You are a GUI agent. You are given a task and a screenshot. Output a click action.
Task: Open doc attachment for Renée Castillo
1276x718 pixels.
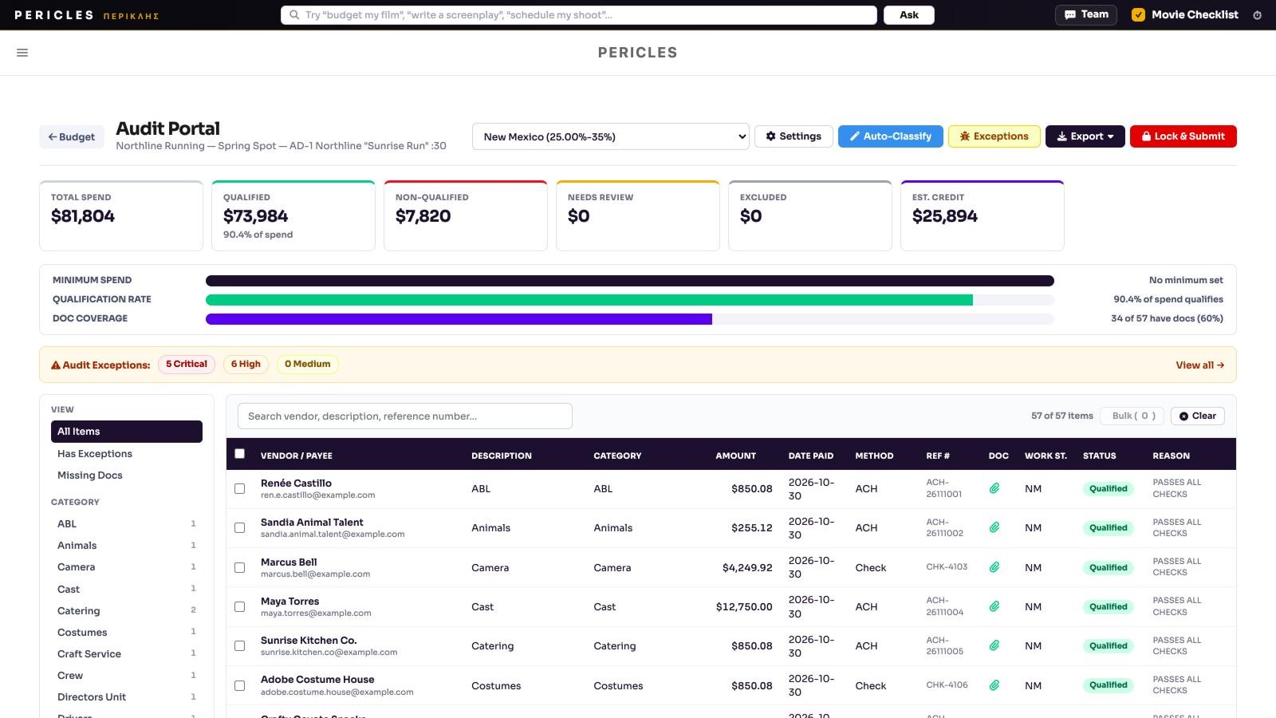(994, 488)
